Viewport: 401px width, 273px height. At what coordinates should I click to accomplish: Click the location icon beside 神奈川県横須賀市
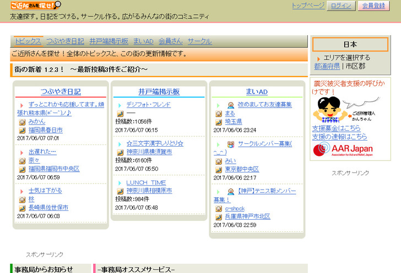(120, 152)
